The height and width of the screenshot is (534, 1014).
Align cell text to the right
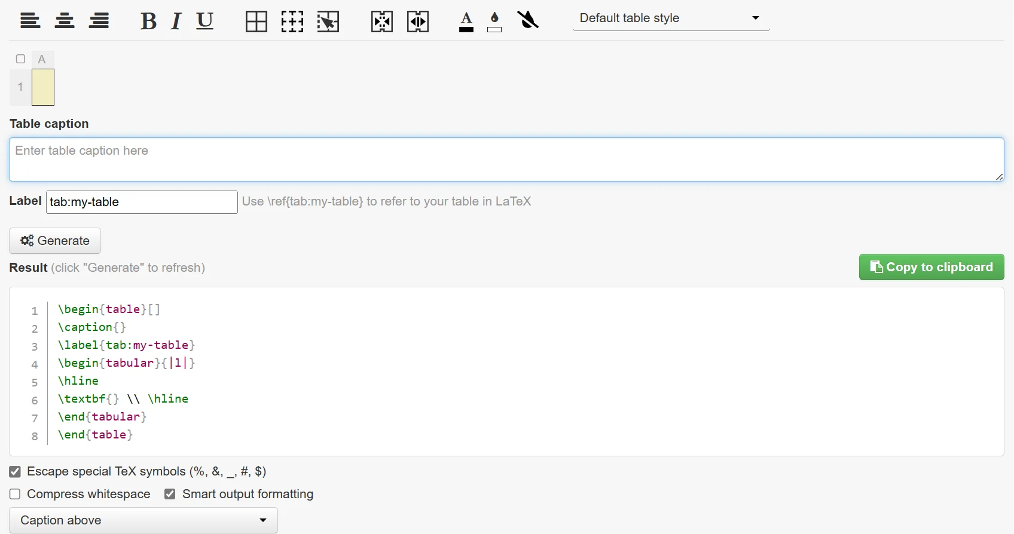click(x=99, y=22)
